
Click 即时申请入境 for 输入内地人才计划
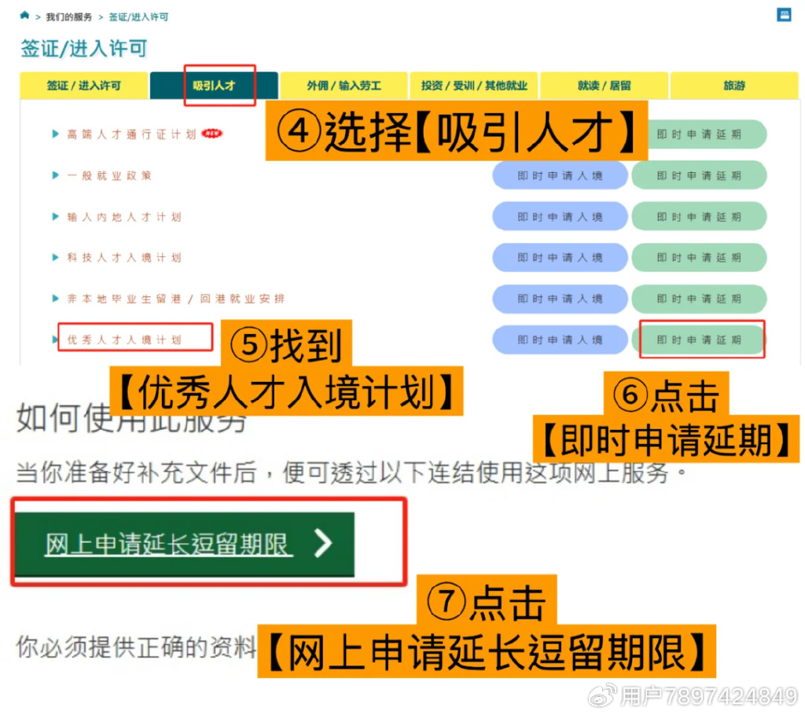click(560, 217)
